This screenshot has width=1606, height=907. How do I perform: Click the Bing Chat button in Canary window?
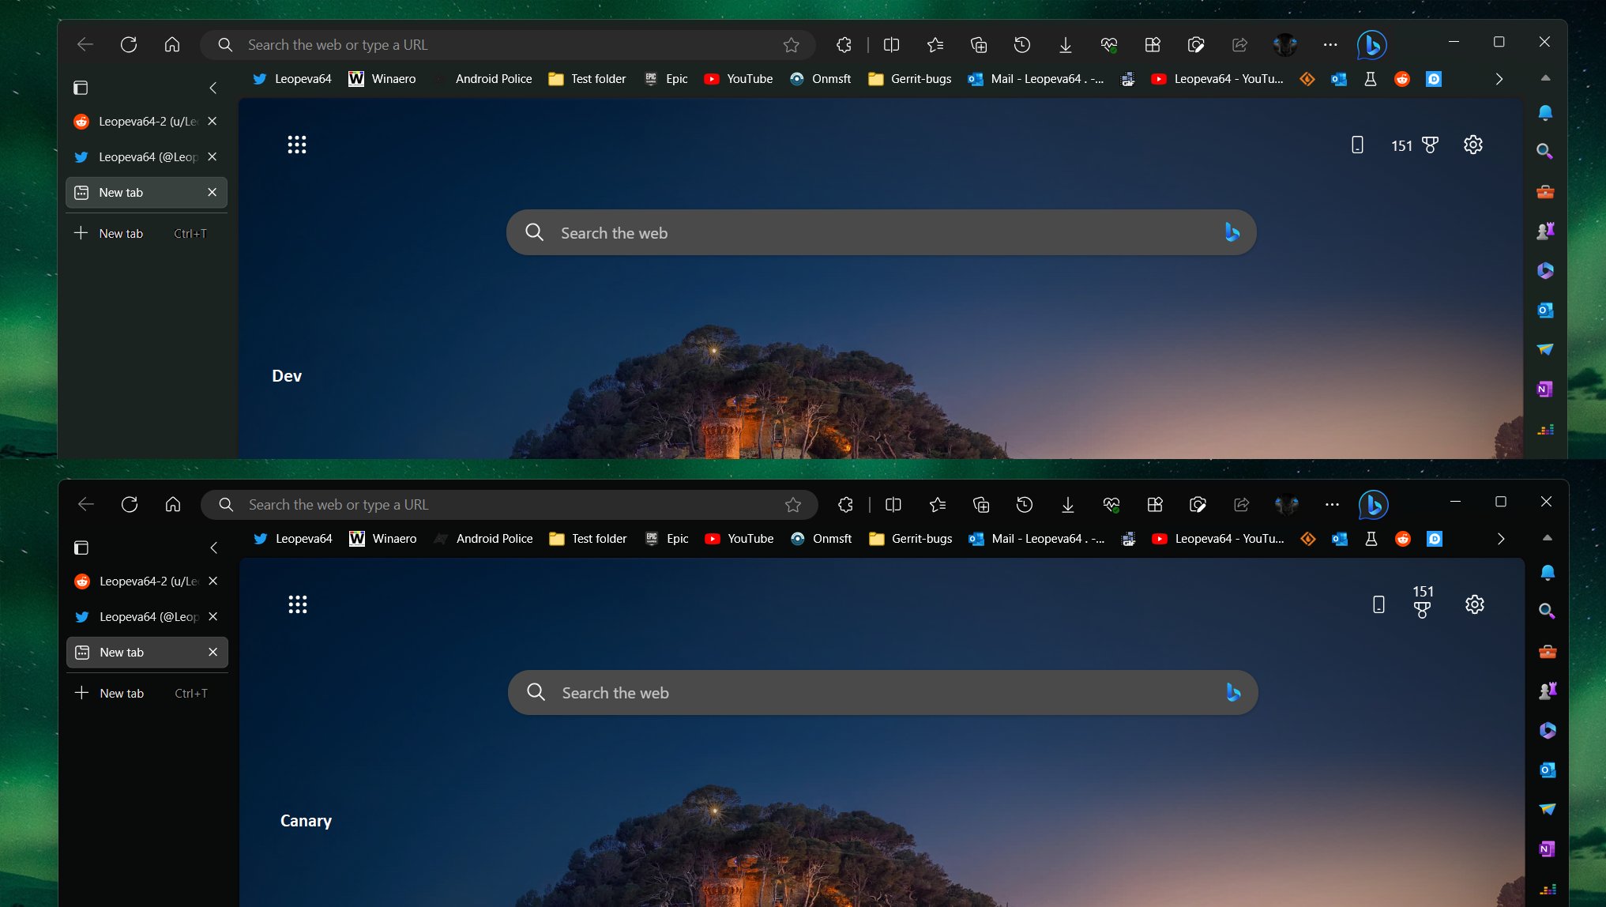(x=1374, y=505)
